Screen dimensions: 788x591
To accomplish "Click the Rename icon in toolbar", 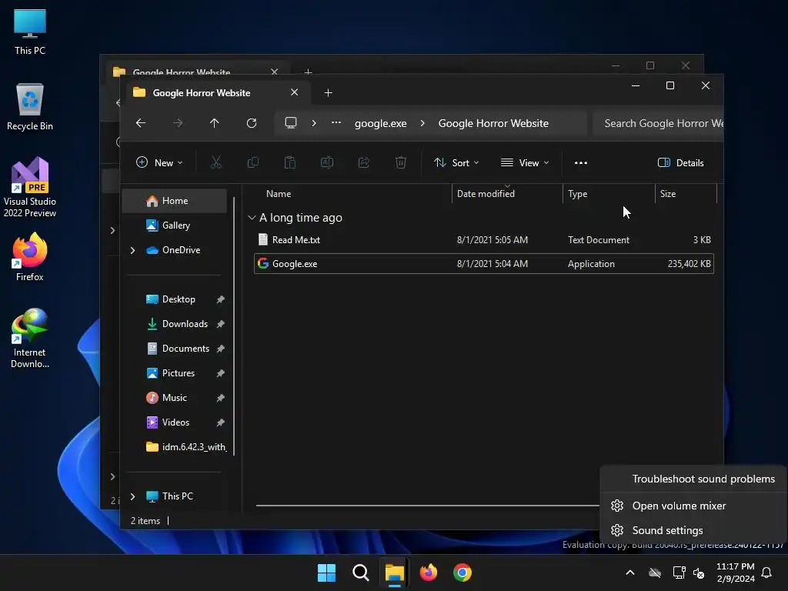I will point(326,162).
